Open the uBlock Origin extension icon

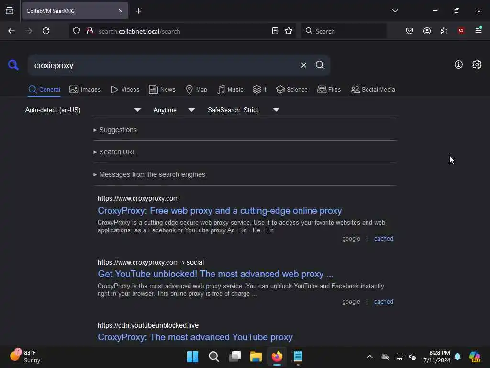461,31
